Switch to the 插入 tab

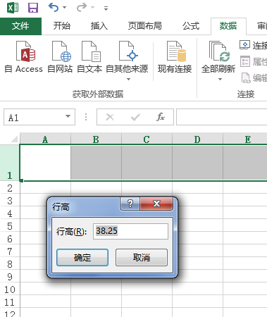pos(99,26)
